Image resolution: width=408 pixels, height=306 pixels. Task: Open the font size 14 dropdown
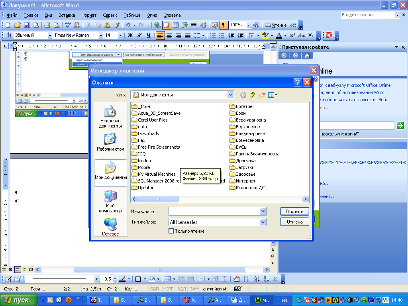tap(120, 35)
